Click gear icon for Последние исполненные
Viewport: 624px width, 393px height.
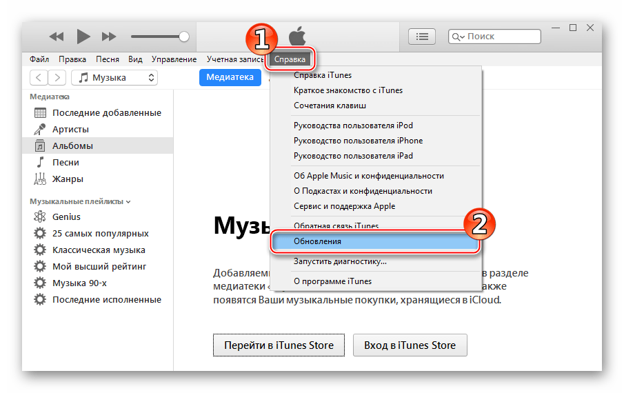coord(40,299)
